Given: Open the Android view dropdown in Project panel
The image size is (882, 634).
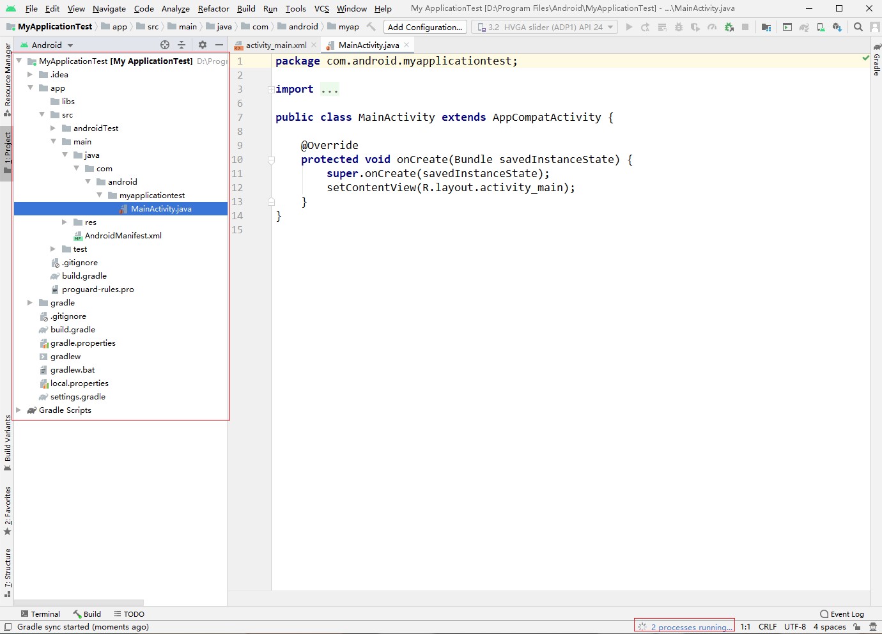Looking at the screenshot, I should 47,45.
